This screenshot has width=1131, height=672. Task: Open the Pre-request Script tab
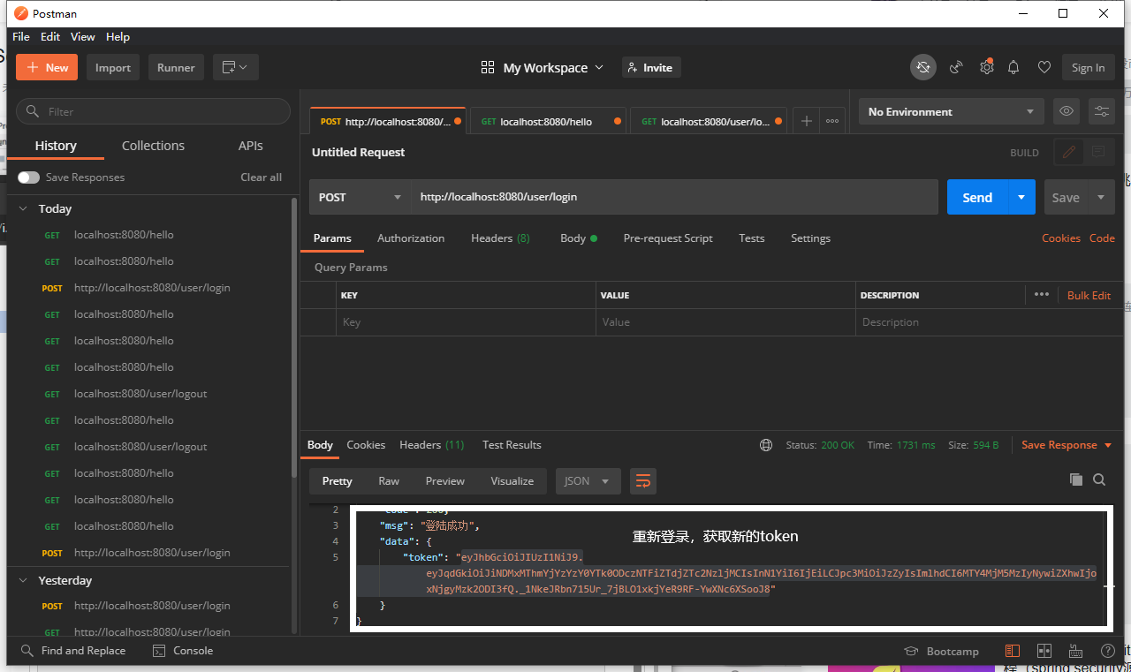[668, 238]
